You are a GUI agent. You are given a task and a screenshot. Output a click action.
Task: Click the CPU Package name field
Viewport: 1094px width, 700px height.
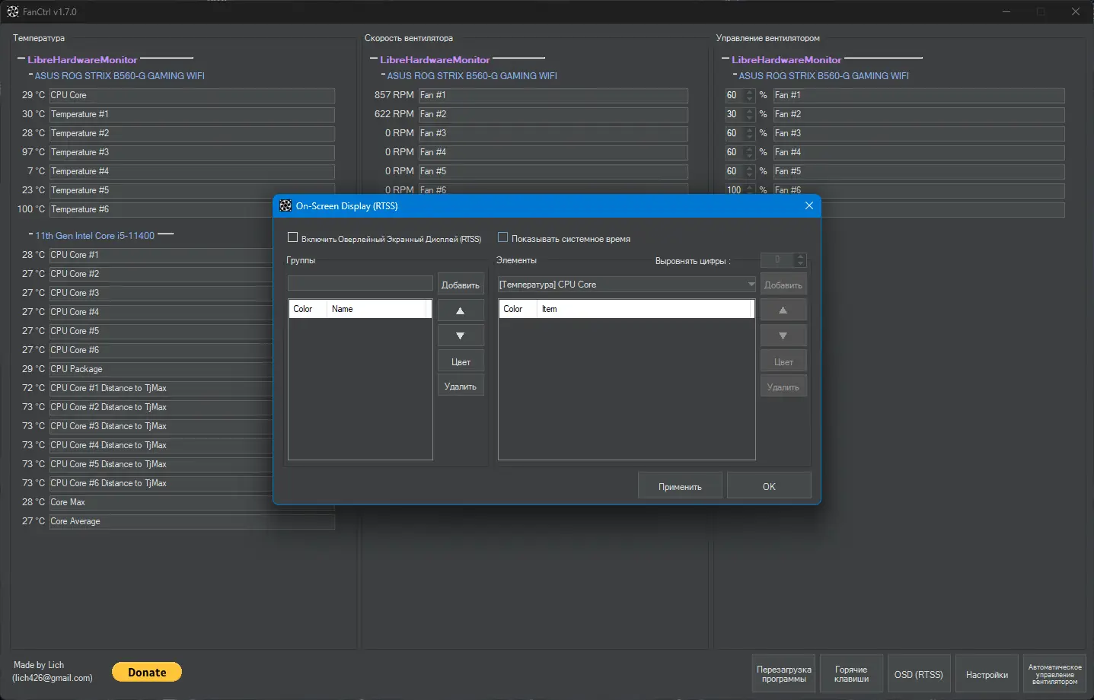coord(161,369)
